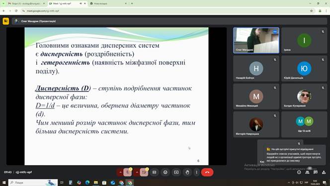The image size is (330, 186).
Task: Click Вікторія participant tile
Action: tap(256, 124)
